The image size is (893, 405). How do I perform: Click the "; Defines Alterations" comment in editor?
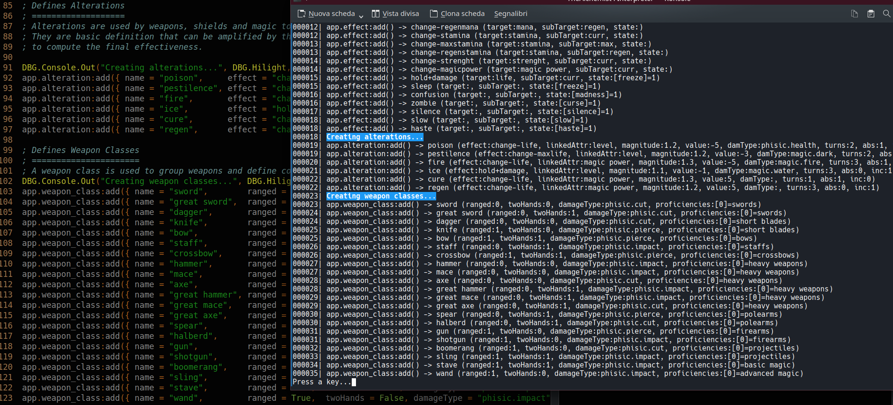pyautogui.click(x=73, y=6)
